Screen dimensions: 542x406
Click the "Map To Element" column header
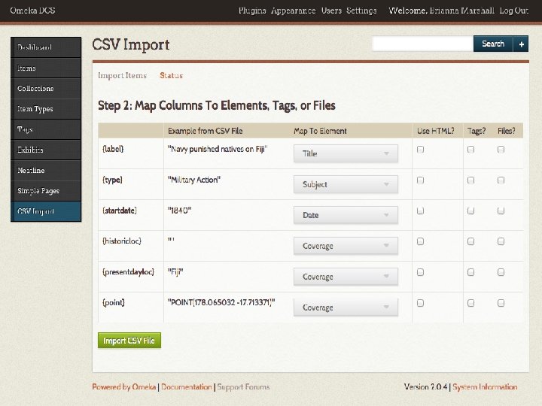pos(320,131)
